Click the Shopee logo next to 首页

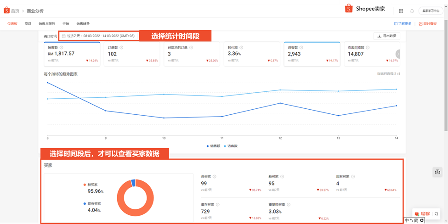[7, 10]
